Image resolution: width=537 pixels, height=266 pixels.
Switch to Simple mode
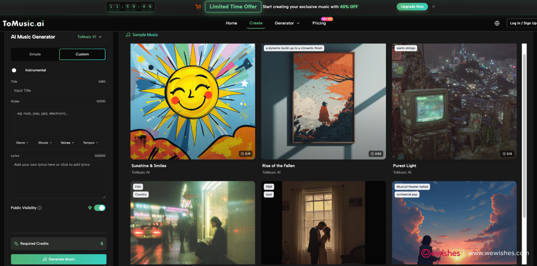point(35,54)
